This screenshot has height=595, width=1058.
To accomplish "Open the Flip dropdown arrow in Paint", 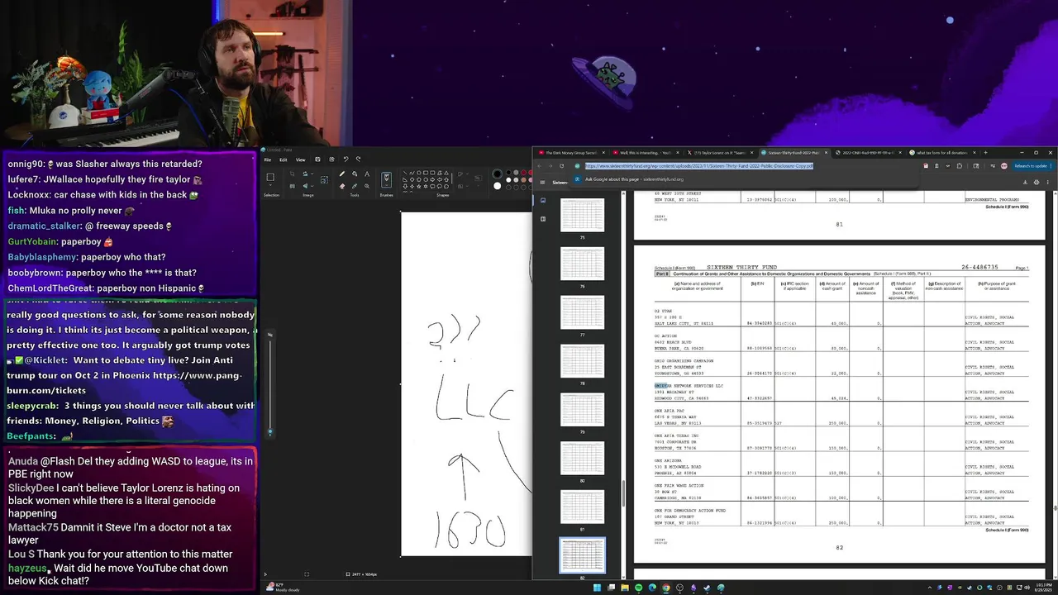I will point(312,186).
